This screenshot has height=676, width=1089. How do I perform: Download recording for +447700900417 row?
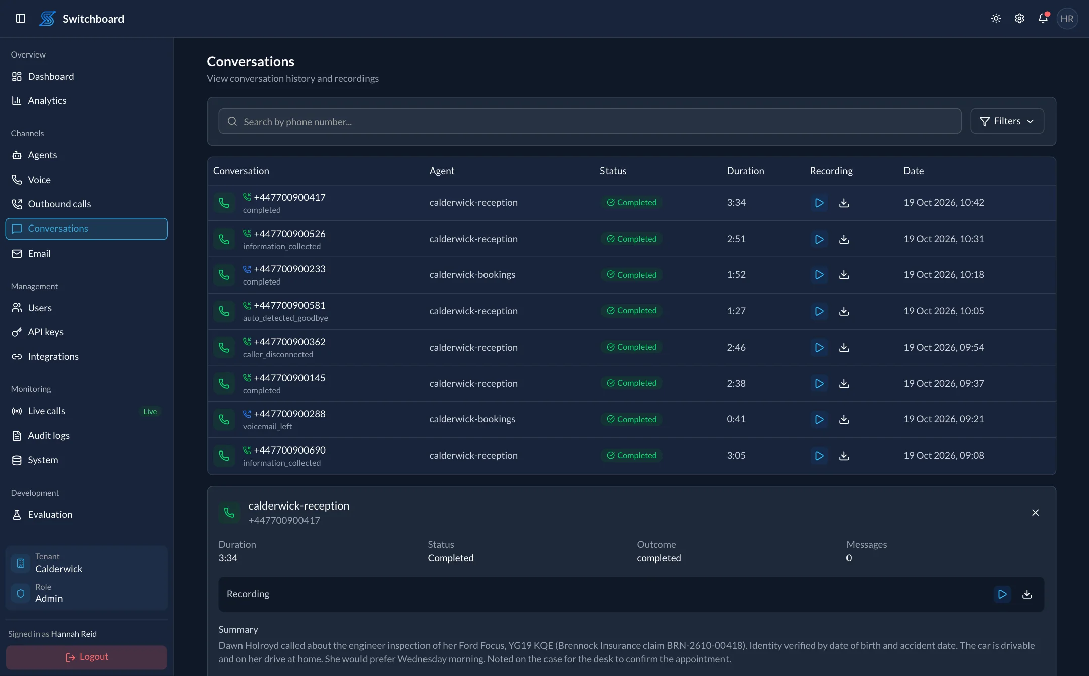tap(844, 203)
